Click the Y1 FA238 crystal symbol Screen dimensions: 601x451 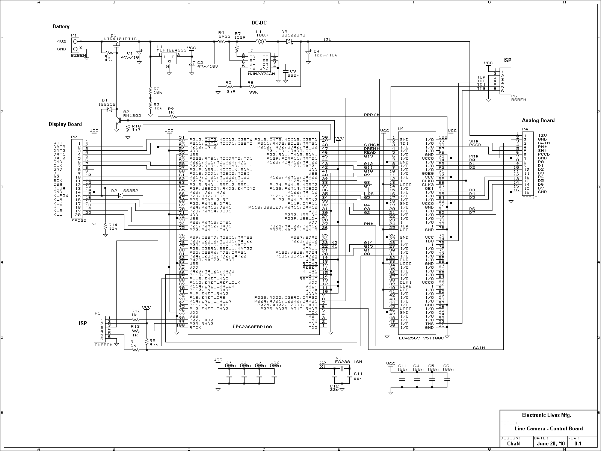(342, 369)
